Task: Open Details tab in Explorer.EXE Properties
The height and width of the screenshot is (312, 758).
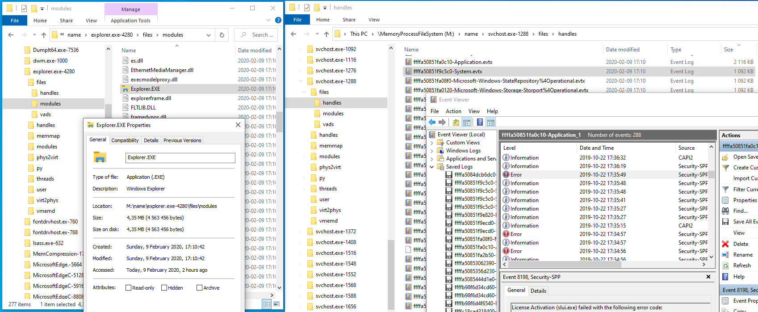Action: pyautogui.click(x=151, y=140)
